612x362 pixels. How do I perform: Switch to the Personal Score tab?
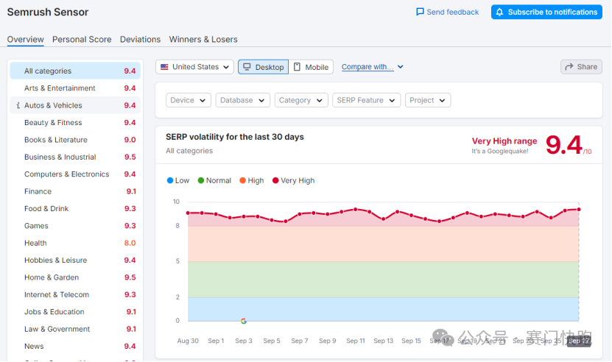point(82,39)
